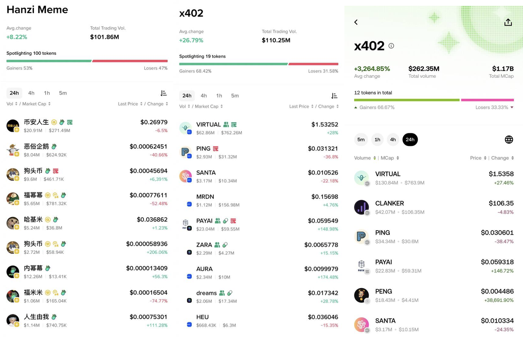The height and width of the screenshot is (338, 523).
Task: Tap the back arrow on x402 page
Action: (356, 22)
